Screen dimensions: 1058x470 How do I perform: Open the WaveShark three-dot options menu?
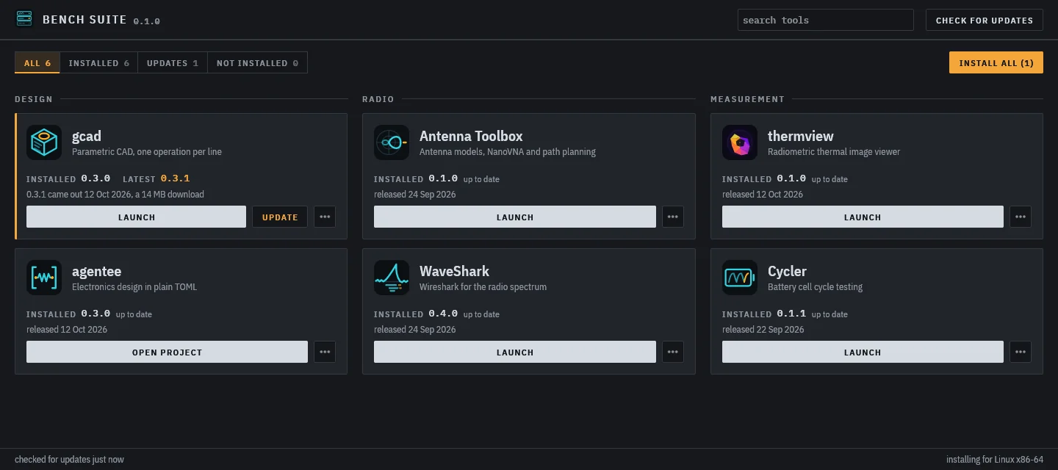pyautogui.click(x=673, y=352)
